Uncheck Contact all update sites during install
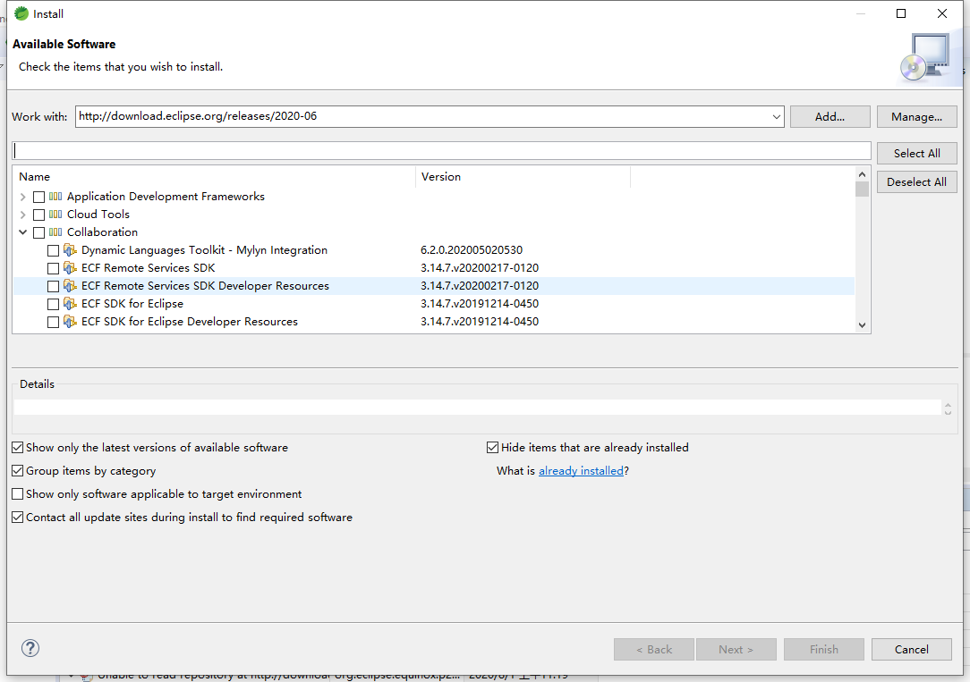 pos(18,518)
